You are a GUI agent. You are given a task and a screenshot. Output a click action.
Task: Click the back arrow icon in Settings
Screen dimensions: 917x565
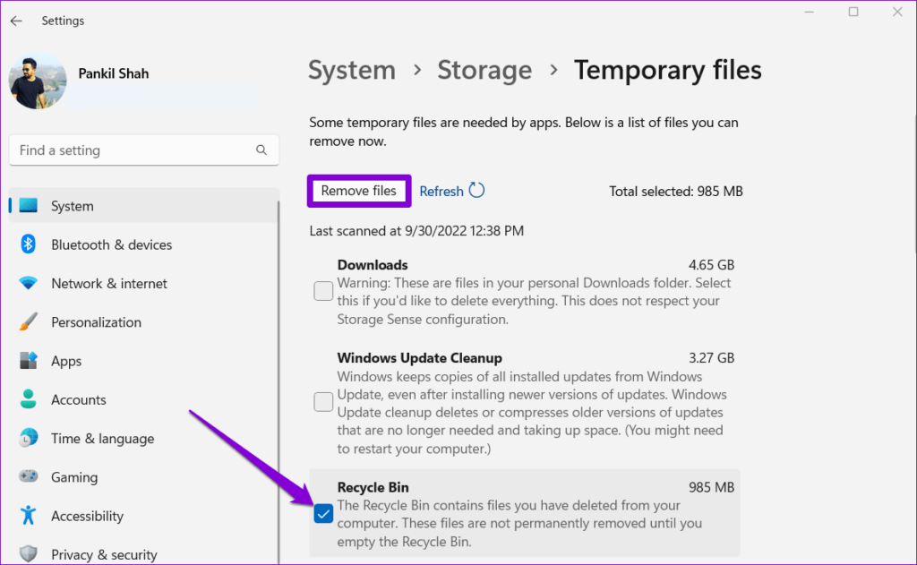pyautogui.click(x=16, y=21)
